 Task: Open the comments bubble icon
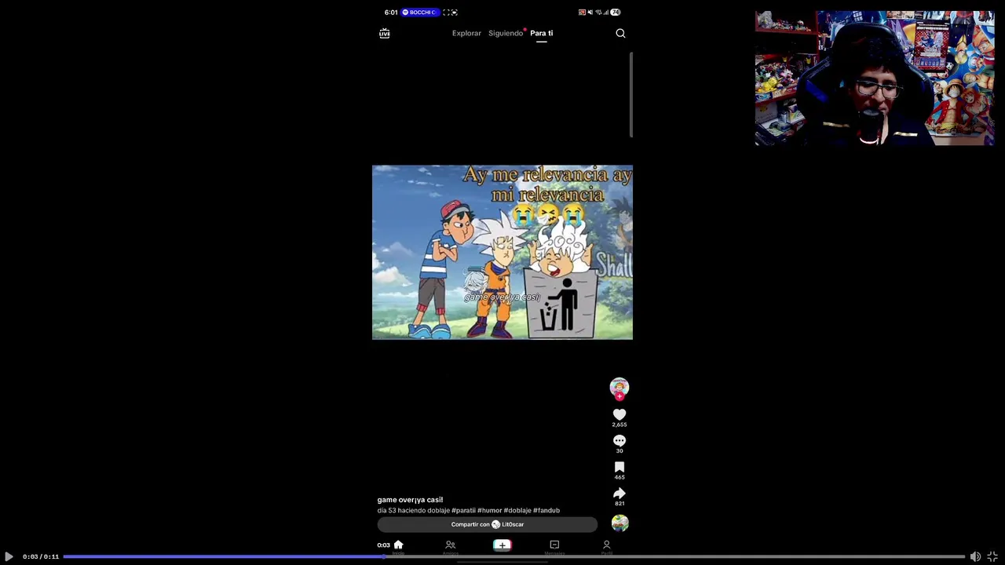(619, 440)
